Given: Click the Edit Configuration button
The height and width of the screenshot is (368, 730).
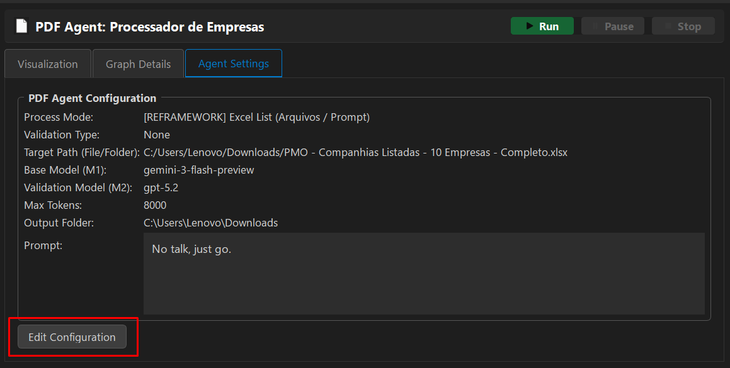Looking at the screenshot, I should pyautogui.click(x=72, y=337).
